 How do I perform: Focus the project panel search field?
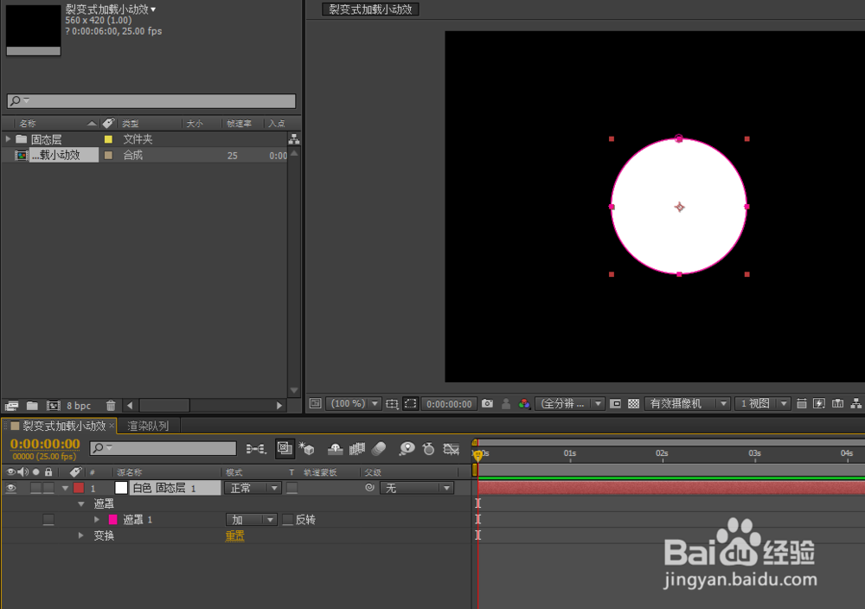pos(151,101)
